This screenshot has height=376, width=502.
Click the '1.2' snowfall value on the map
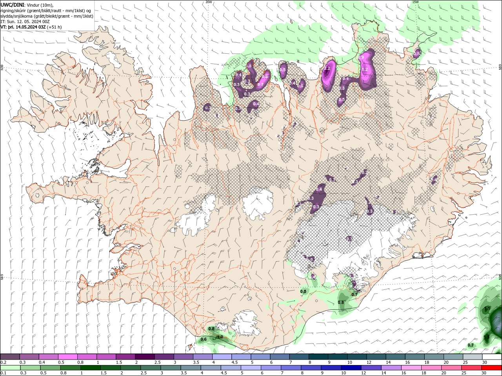coord(364,69)
